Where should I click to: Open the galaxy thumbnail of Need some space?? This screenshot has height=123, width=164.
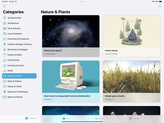(71, 31)
